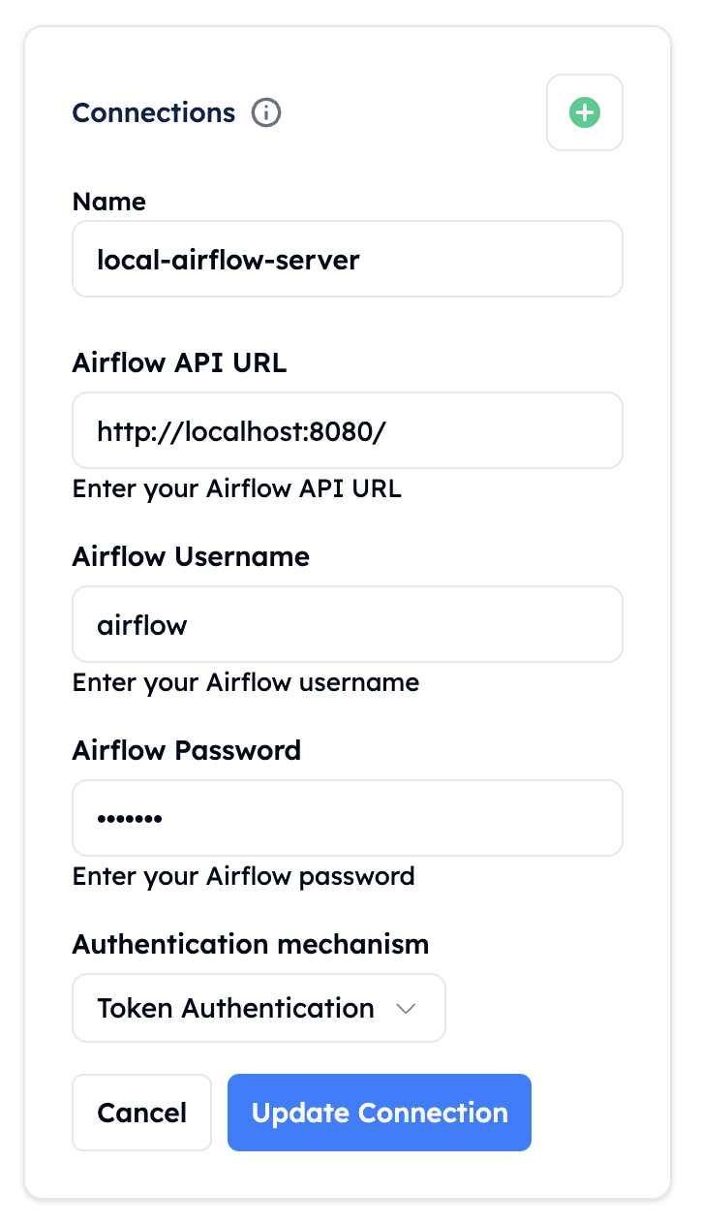Click into the Airflow API URL field
This screenshot has height=1225, width=701.
[348, 430]
